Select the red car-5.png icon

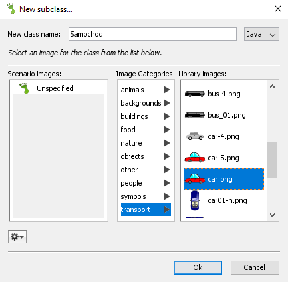[195, 158]
